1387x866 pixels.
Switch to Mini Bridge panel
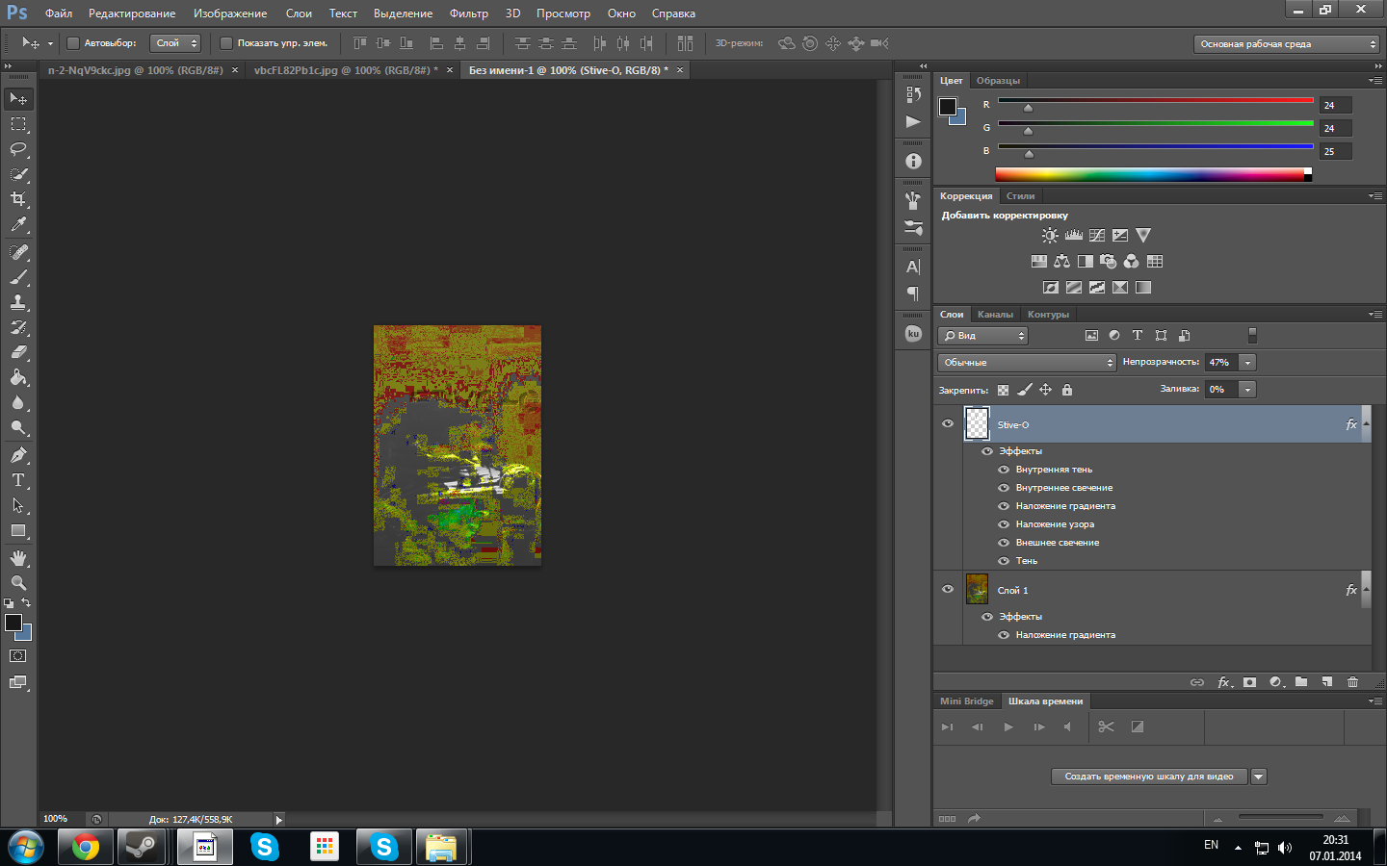pyautogui.click(x=966, y=701)
